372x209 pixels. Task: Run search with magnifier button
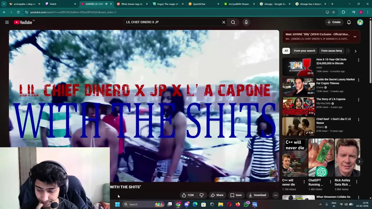click(233, 22)
